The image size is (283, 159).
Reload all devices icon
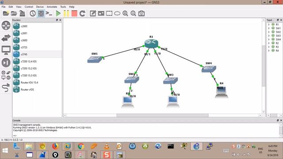tap(82, 14)
